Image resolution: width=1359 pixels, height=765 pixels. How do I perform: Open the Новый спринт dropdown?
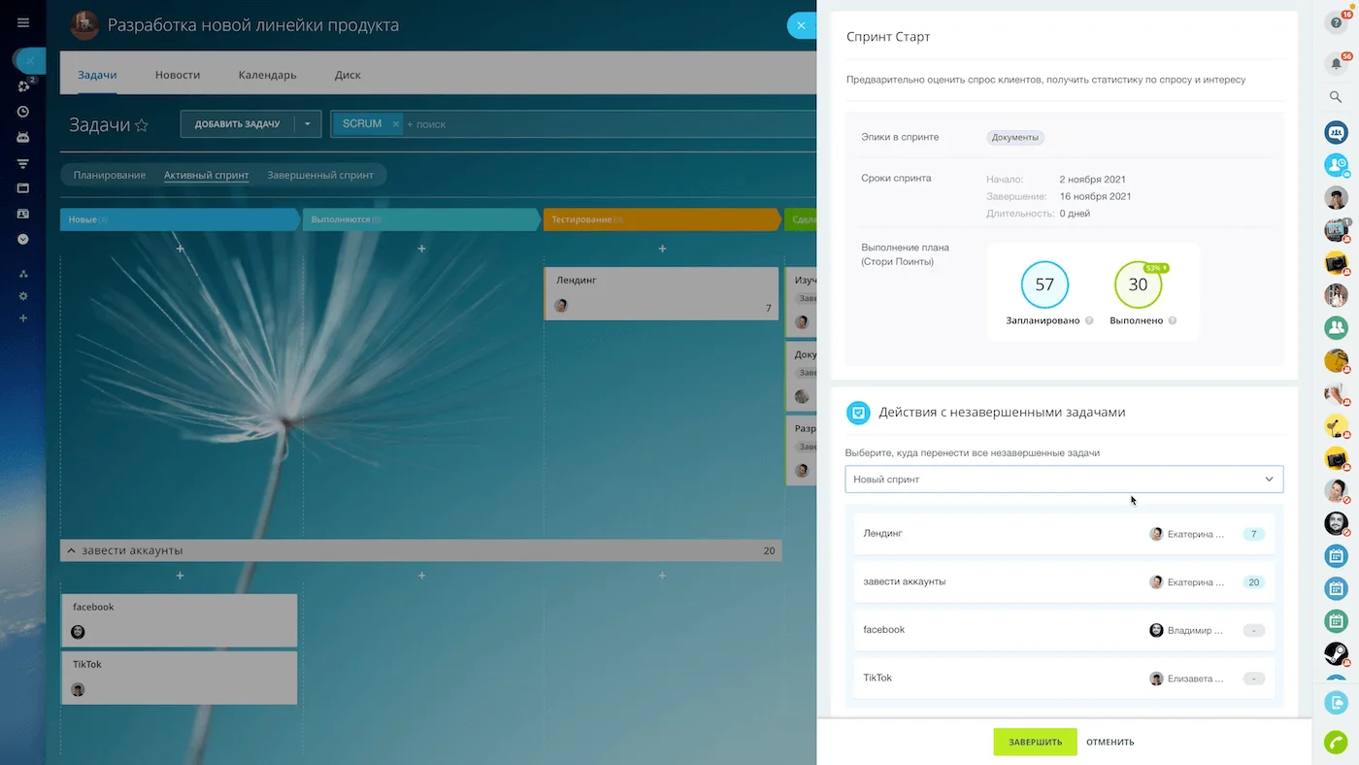pyautogui.click(x=1064, y=479)
